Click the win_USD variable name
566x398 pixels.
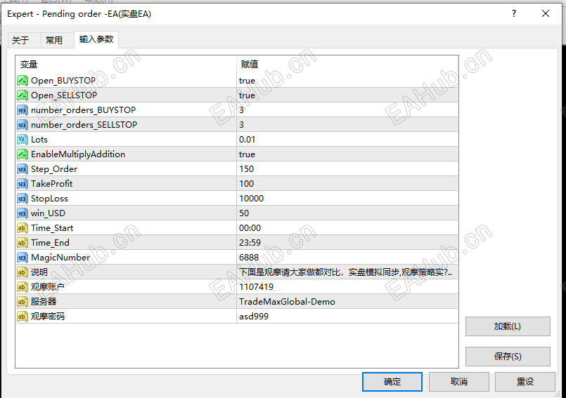(x=48, y=214)
